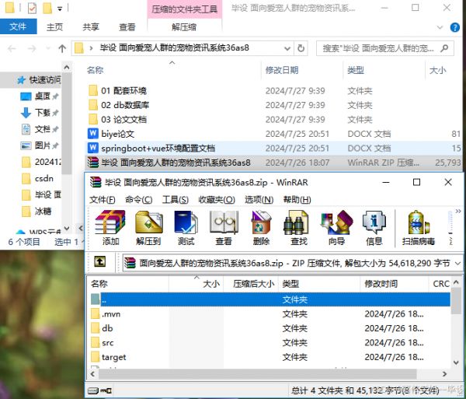Open WinRAR File (文件) menu
The width and height of the screenshot is (466, 399).
[x=103, y=199]
